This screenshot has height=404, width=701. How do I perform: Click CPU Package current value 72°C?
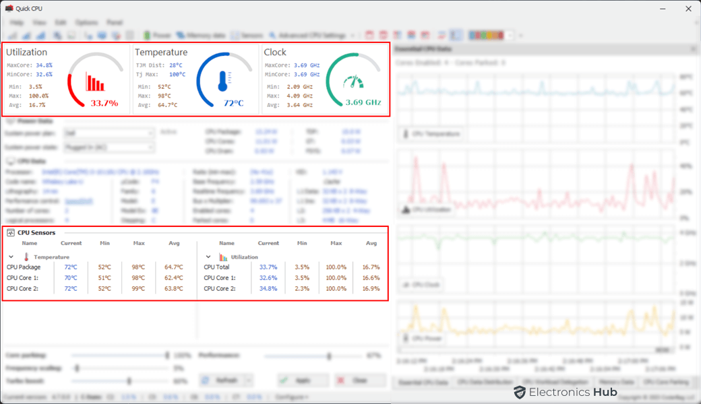pos(71,267)
